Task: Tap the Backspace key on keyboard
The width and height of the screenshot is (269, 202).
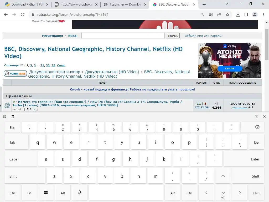Action: click(x=252, y=127)
